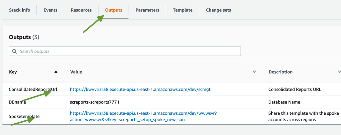Image resolution: width=341 pixels, height=135 pixels.
Task: Click the Spoketemplate key cell
Action: point(24,116)
